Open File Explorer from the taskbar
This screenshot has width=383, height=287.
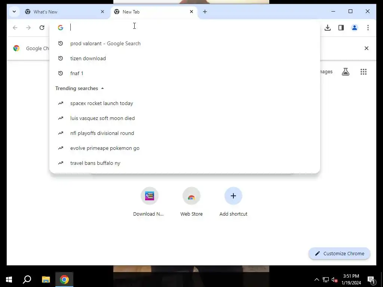click(x=46, y=280)
